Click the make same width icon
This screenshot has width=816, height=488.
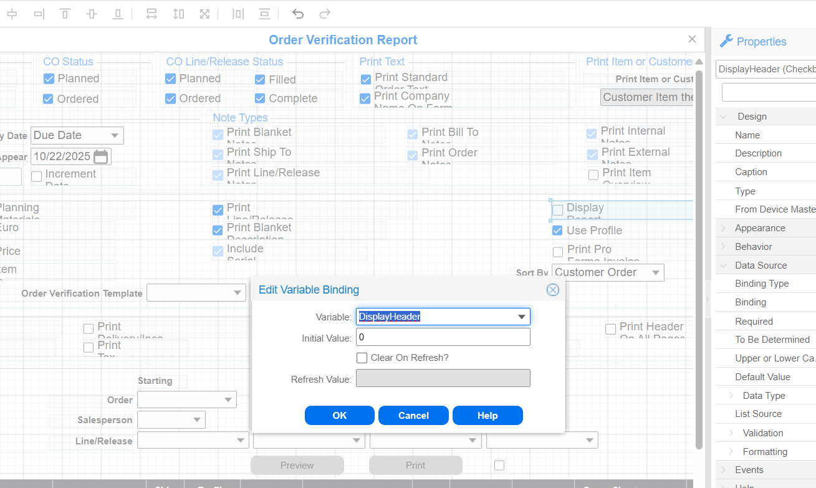point(151,14)
